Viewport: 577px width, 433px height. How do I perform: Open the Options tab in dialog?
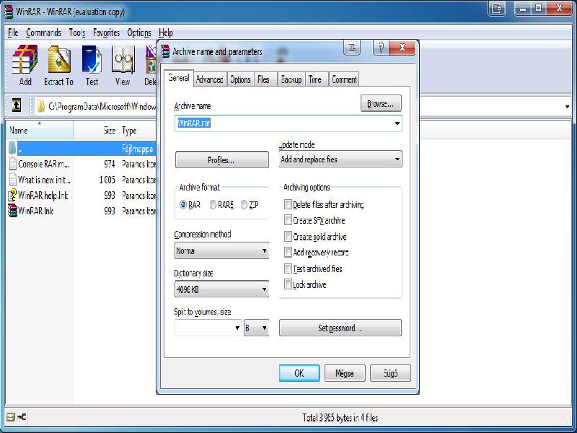(x=240, y=79)
